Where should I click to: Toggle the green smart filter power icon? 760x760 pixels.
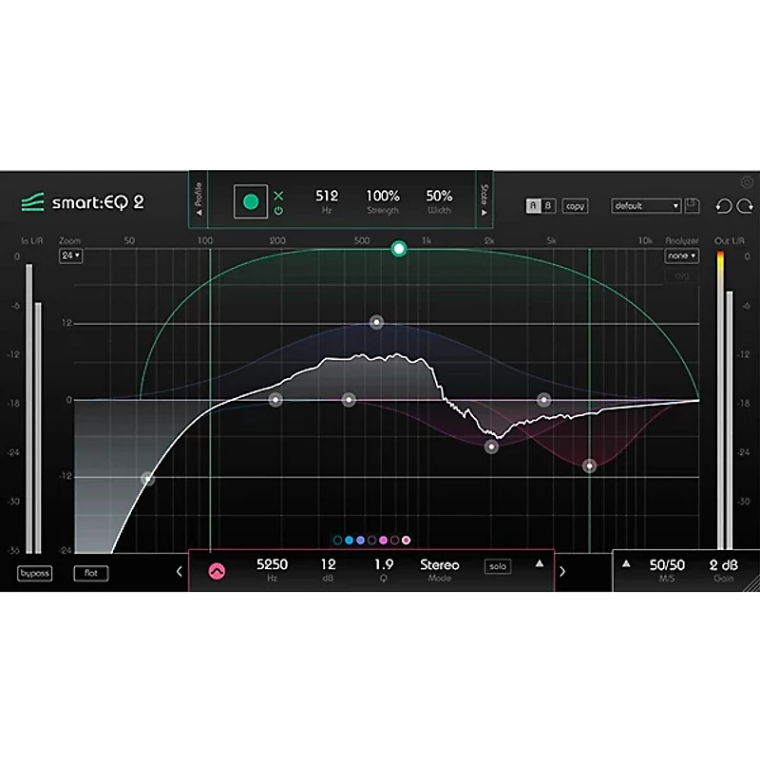pyautogui.click(x=279, y=211)
